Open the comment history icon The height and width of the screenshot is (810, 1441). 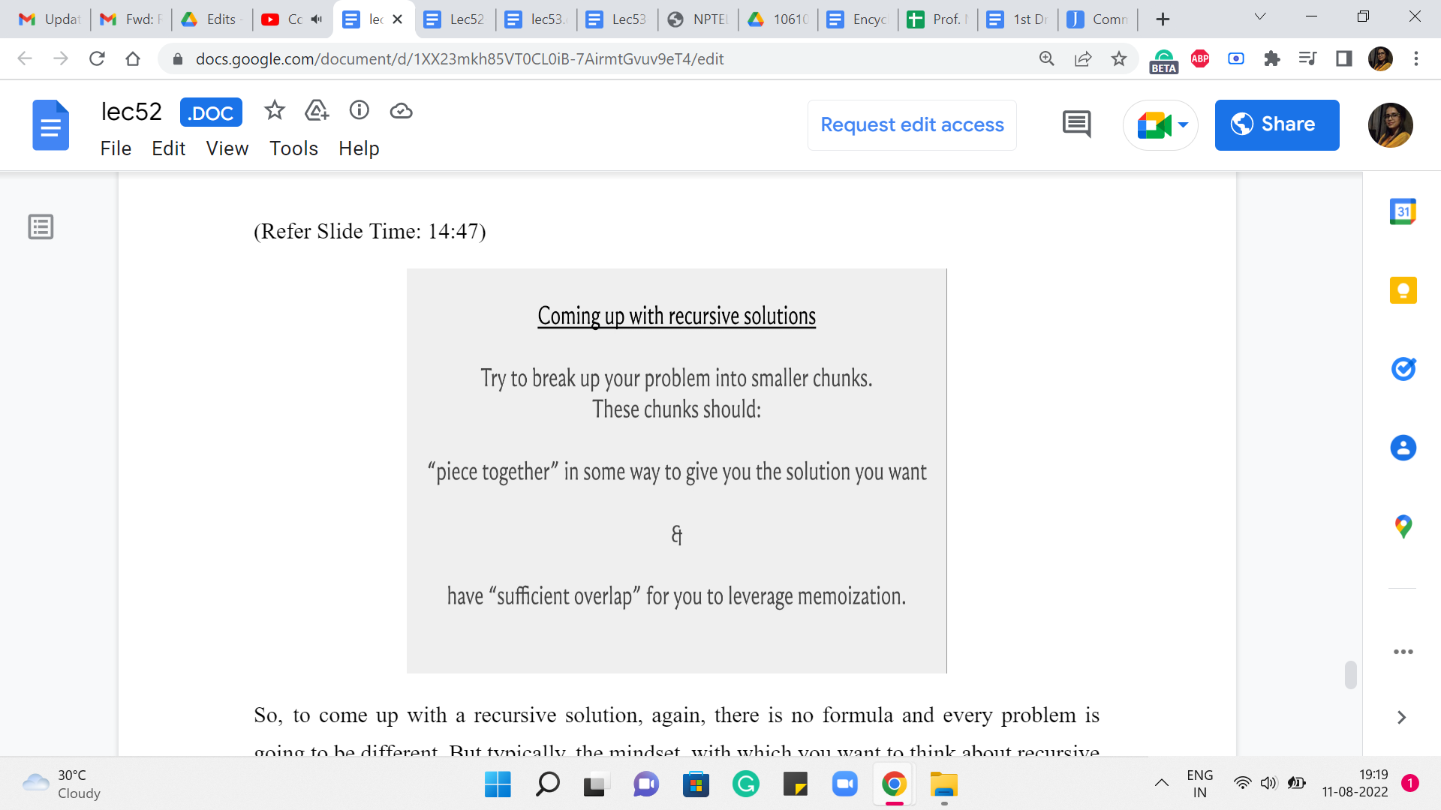1076,124
